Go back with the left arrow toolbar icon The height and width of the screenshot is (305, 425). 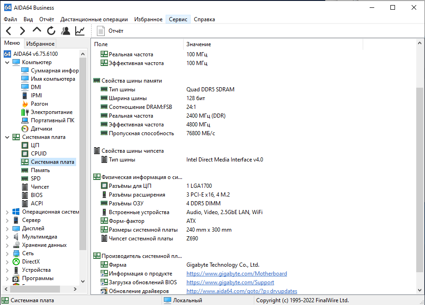pyautogui.click(x=9, y=31)
